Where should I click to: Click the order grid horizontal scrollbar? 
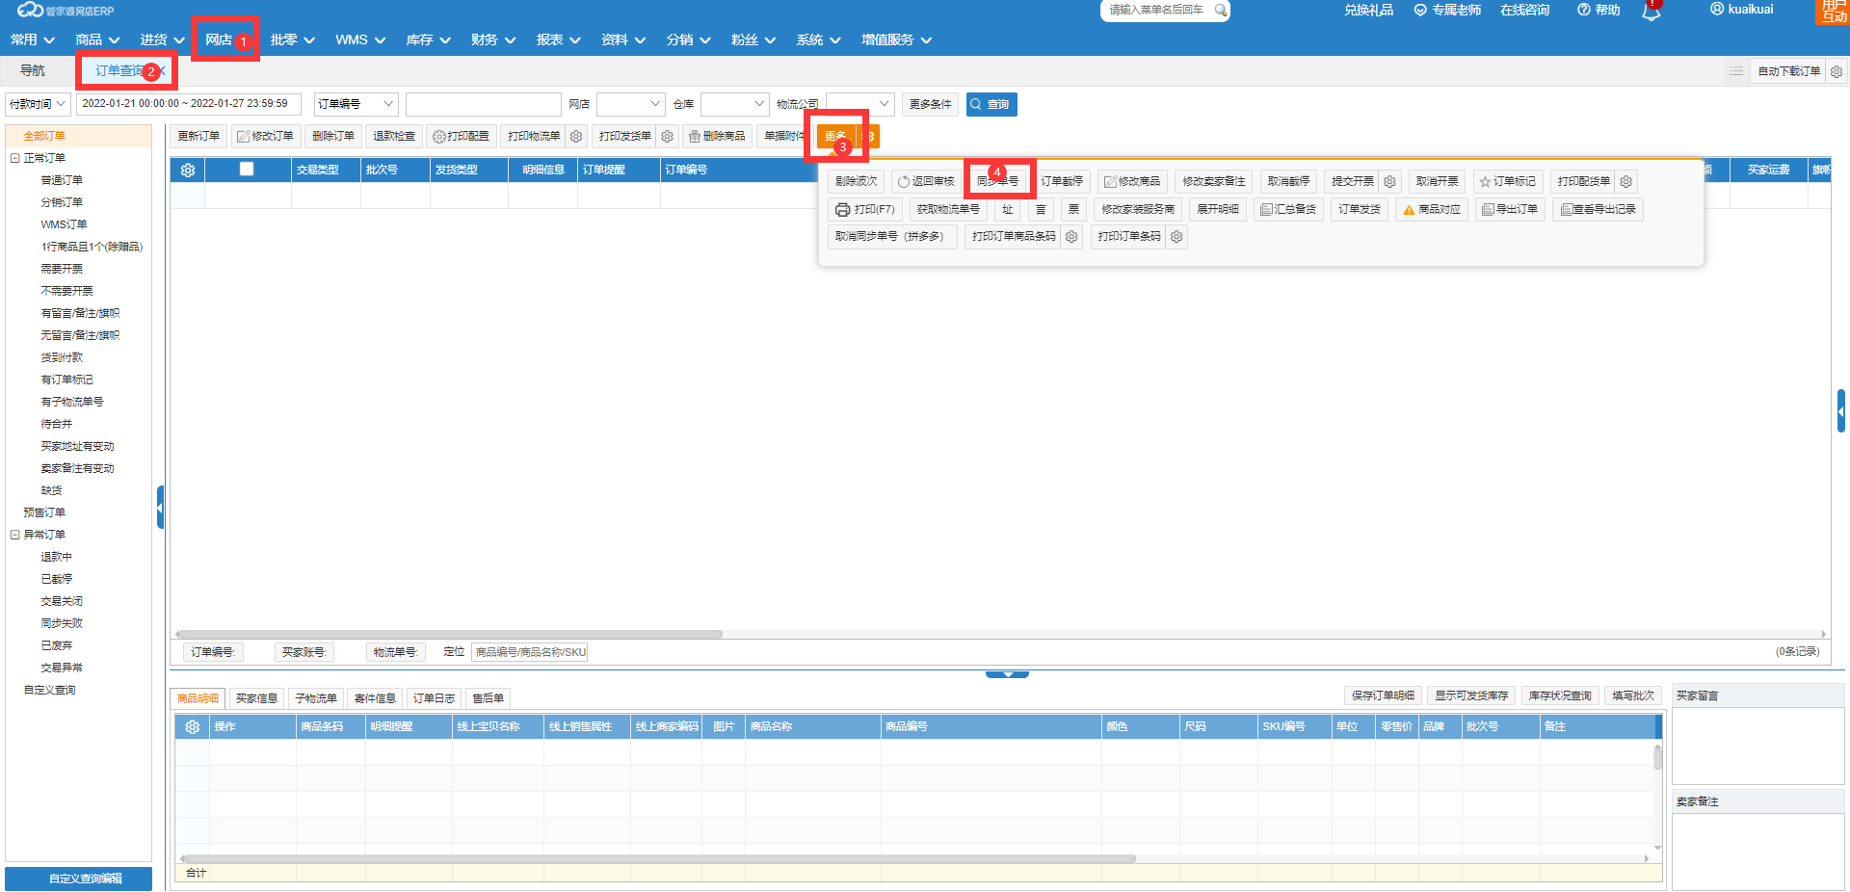click(449, 635)
